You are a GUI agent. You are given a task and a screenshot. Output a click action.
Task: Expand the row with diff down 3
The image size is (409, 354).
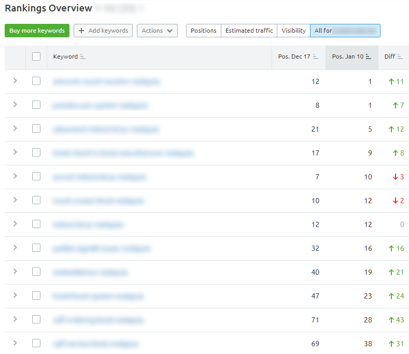tap(15, 176)
